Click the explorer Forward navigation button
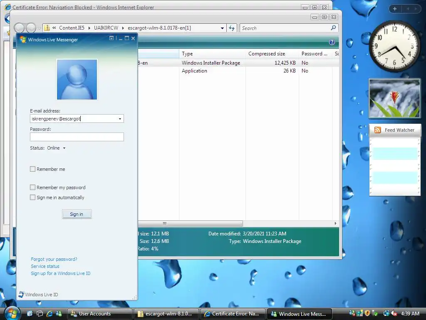 click(31, 28)
